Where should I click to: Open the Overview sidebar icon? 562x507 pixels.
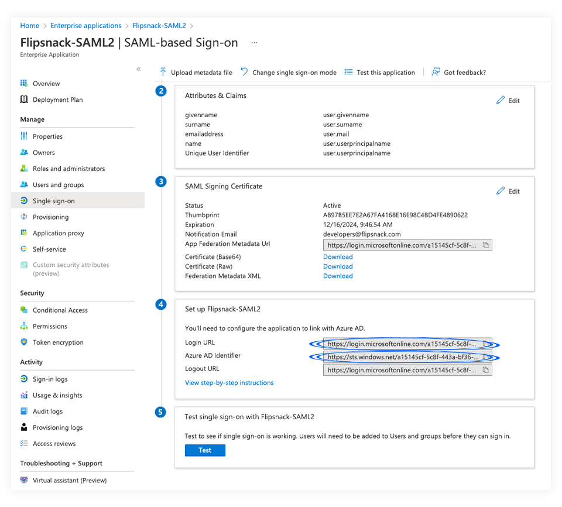[24, 83]
